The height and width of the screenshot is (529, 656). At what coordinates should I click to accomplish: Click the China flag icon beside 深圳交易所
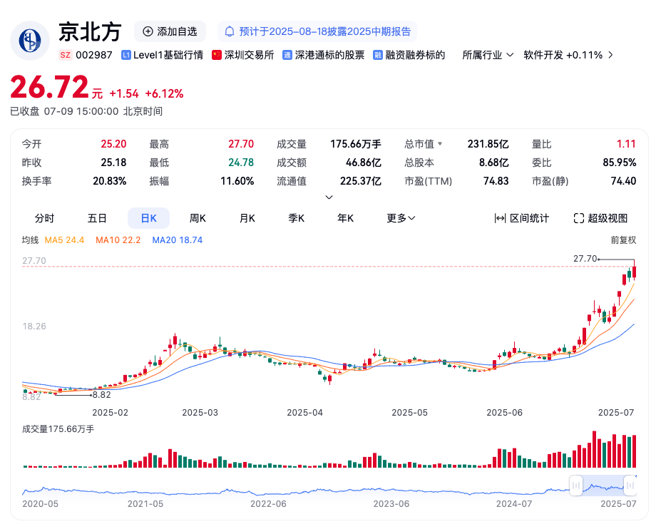216,55
